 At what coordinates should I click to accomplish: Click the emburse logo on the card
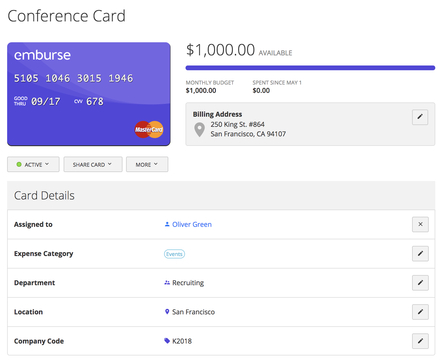point(43,55)
